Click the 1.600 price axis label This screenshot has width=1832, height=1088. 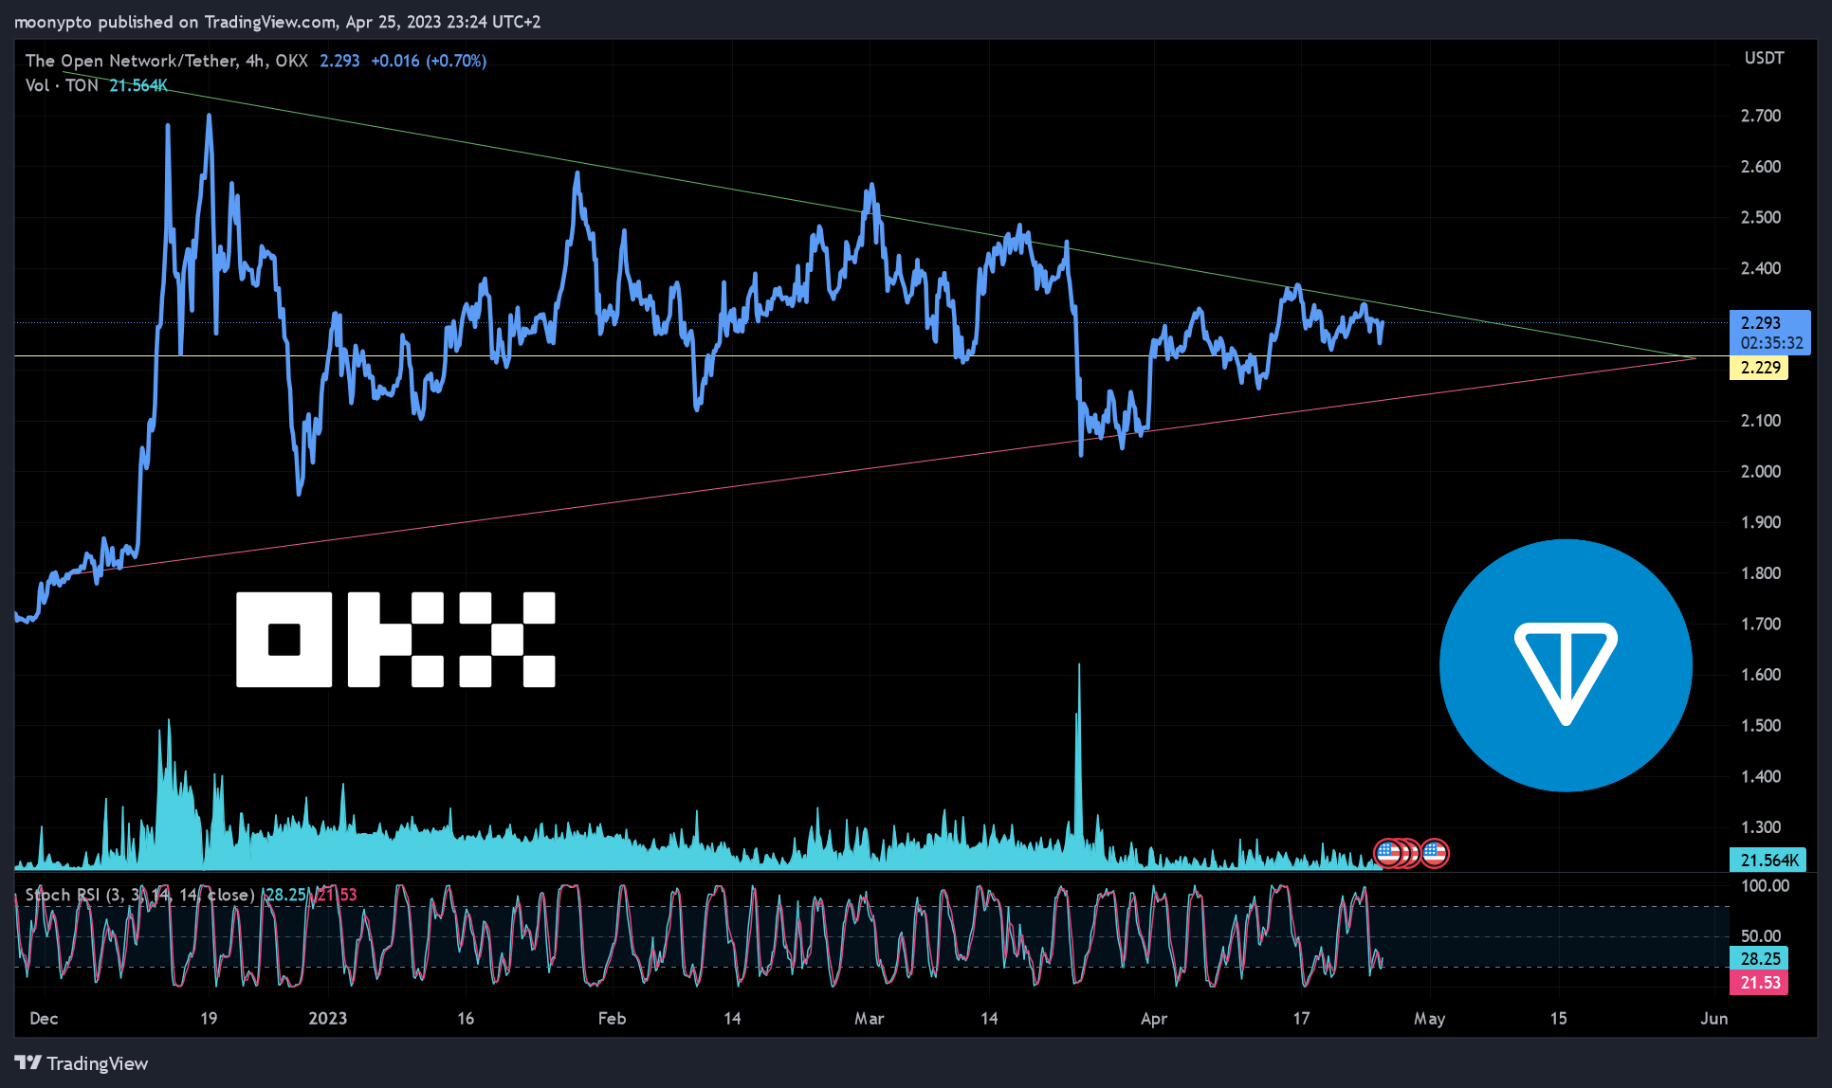tap(1761, 675)
